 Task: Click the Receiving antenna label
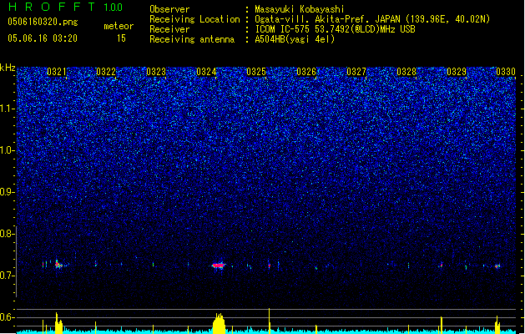tap(192, 39)
